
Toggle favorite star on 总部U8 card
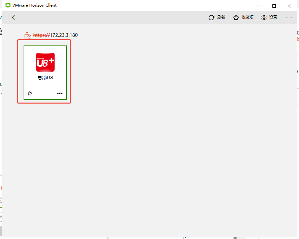[30, 93]
